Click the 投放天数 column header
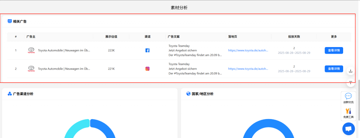 click(294, 37)
